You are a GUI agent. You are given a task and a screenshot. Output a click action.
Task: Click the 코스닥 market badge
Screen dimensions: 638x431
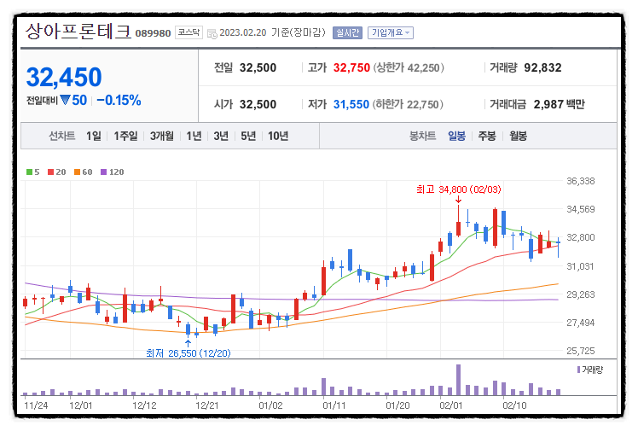188,32
